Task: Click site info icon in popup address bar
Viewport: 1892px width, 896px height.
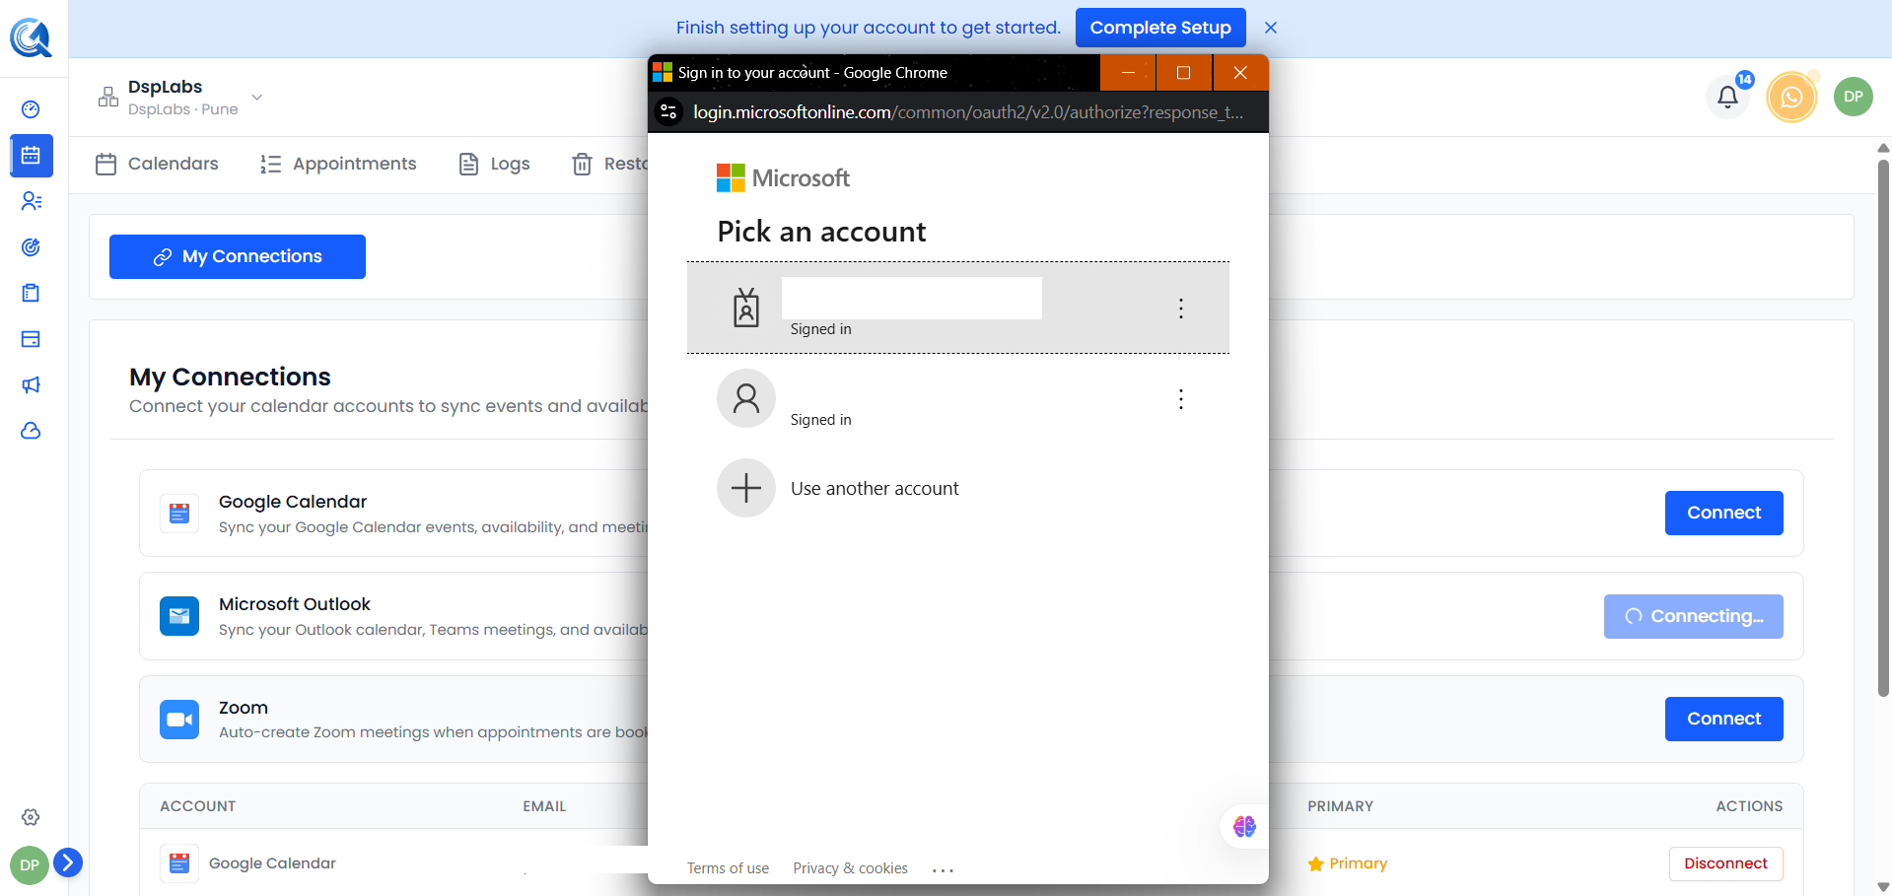Action: (668, 111)
